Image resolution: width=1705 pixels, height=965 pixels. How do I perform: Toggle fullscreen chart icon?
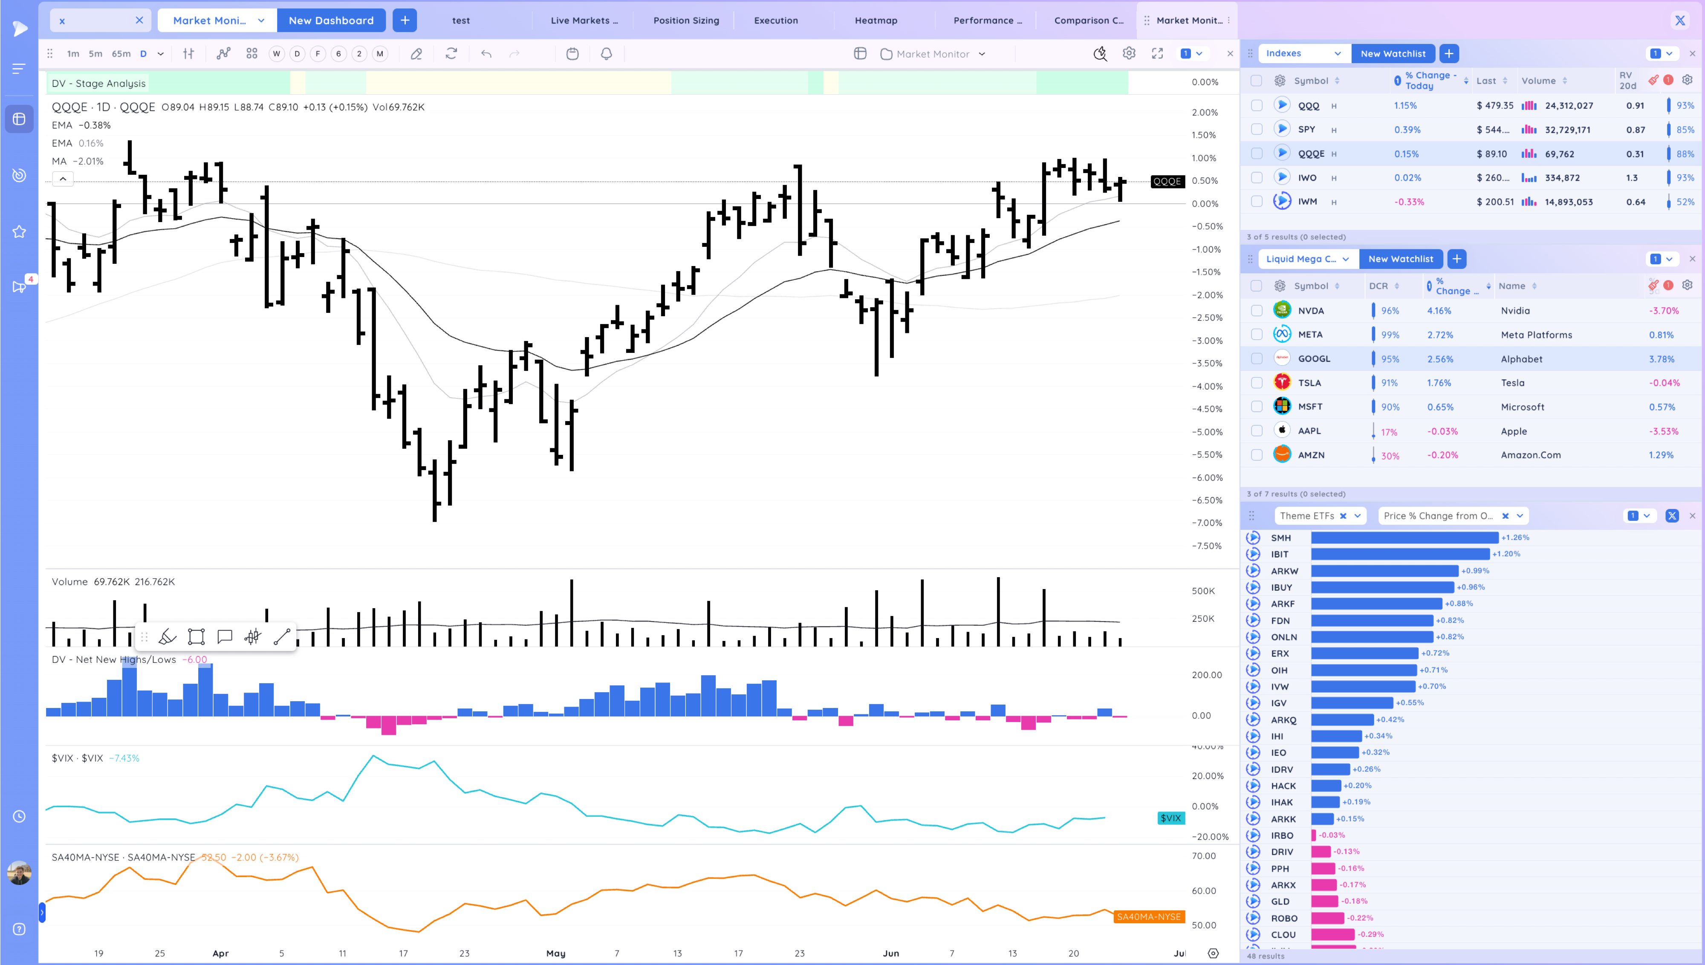[1157, 54]
